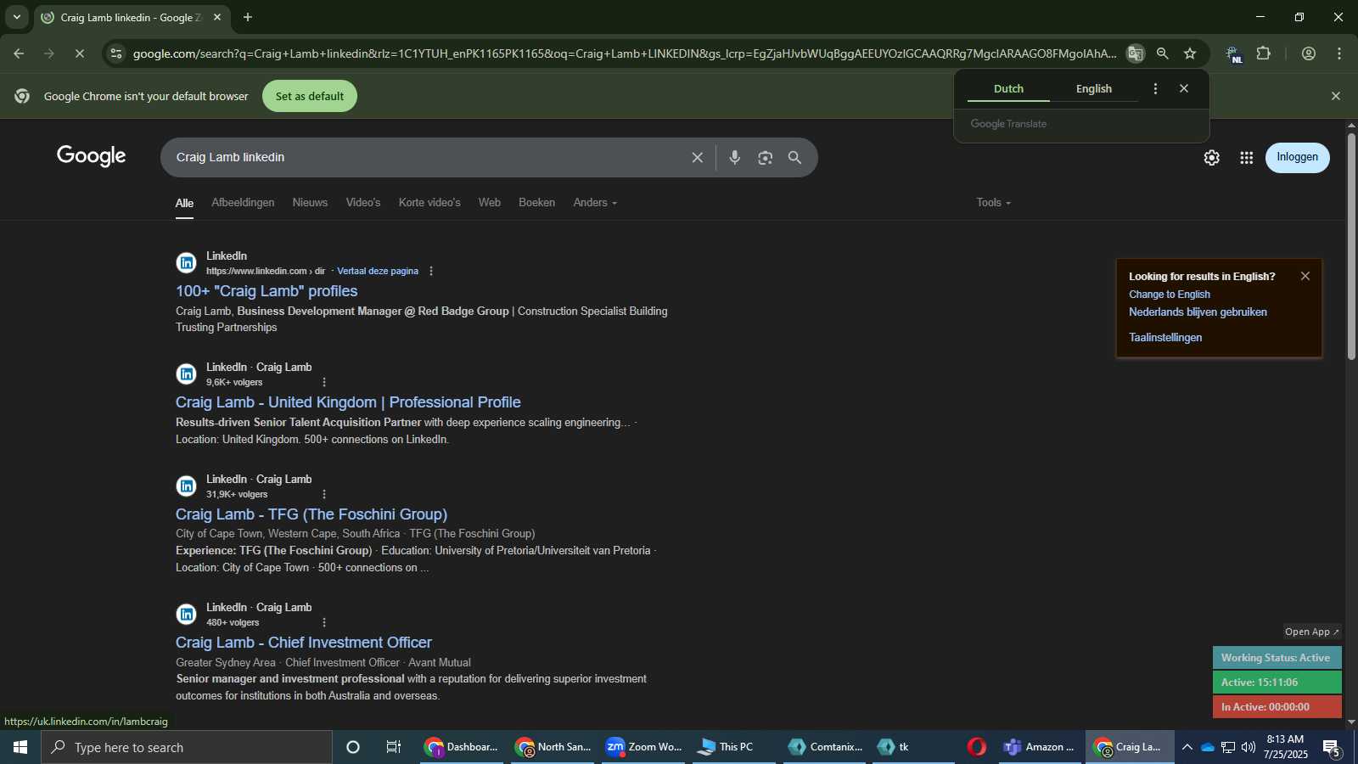Stop loading the page
Image resolution: width=1358 pixels, height=764 pixels.
79,53
